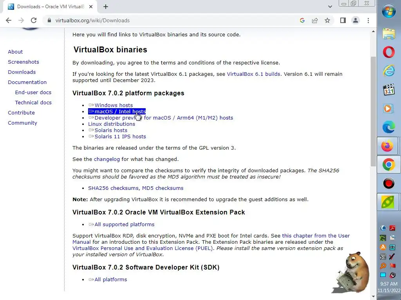This screenshot has width=401, height=300.
Task: Open Developer preview for macOS / Arm64 hosts
Action: (x=161, y=118)
